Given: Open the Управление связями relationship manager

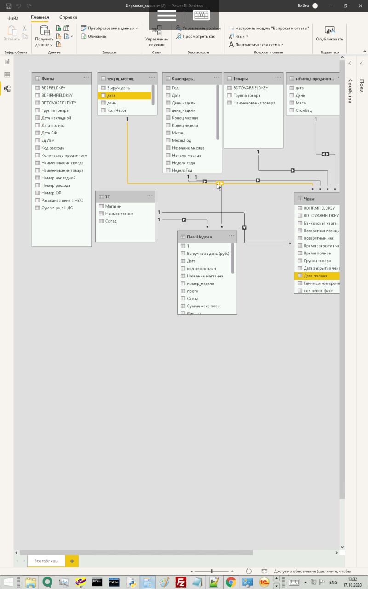Looking at the screenshot, I should tap(156, 36).
